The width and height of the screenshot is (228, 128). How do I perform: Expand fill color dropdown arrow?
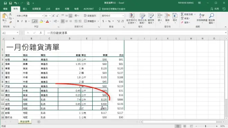click(44, 21)
